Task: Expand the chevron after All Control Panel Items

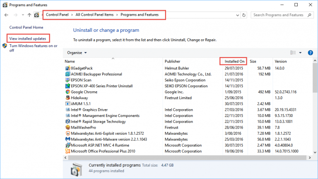Action: 117,15
